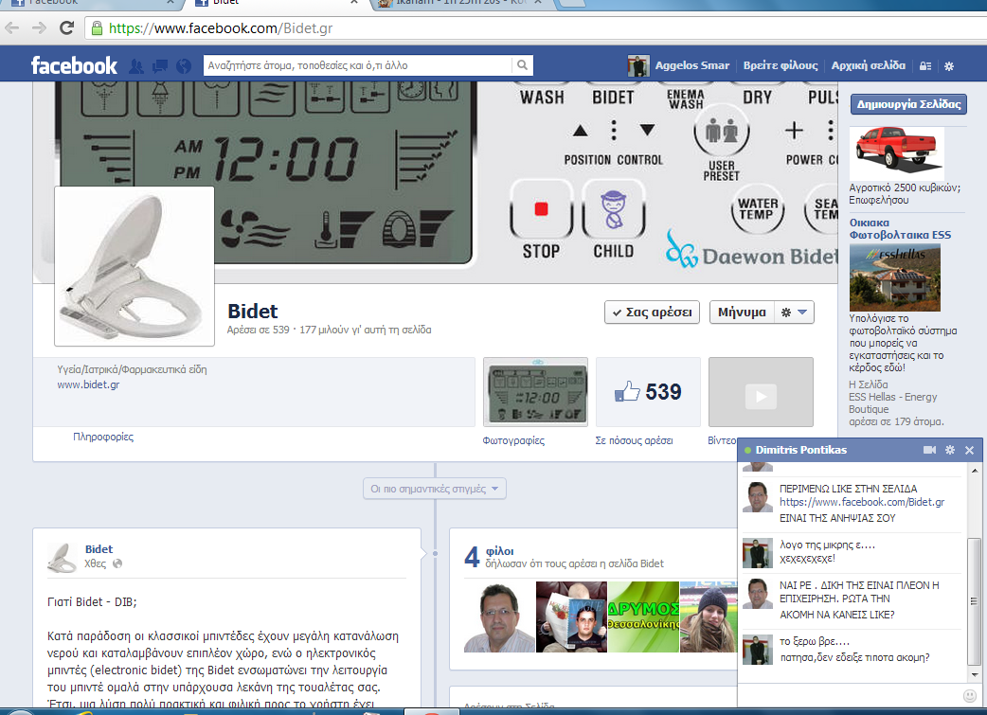
Task: Open the www.bidet.gr website link
Action: pyautogui.click(x=88, y=384)
